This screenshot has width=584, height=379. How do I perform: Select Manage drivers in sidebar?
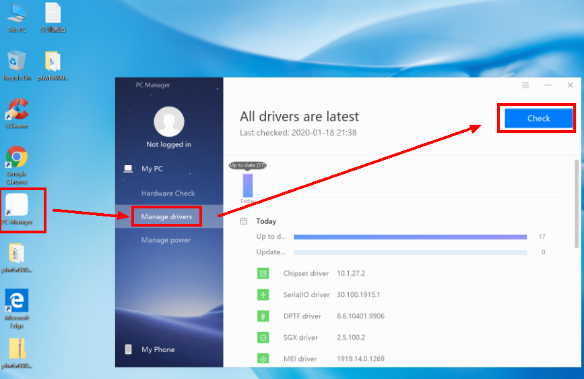[x=166, y=216]
